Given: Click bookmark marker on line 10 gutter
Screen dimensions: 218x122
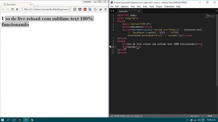Looking at the screenshot, I should 110,47.
